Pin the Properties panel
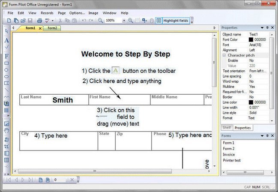The width and height of the screenshot is (278, 192). tap(267, 27)
